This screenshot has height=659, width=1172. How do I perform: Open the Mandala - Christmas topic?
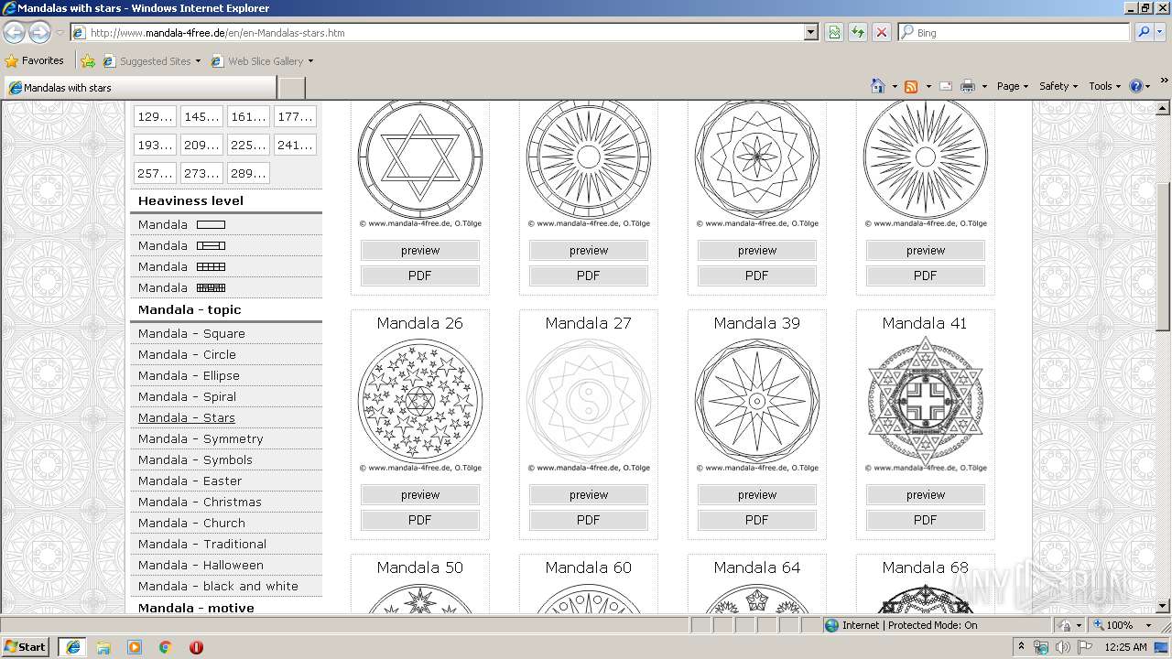(x=200, y=502)
